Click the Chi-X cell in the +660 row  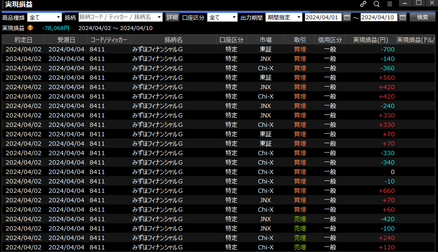(x=265, y=191)
